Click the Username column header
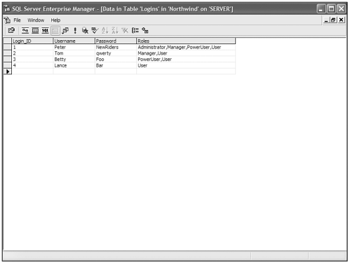Screen dimensions: 350x263 point(74,41)
